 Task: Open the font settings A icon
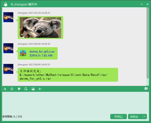pyautogui.click(x=5, y=89)
